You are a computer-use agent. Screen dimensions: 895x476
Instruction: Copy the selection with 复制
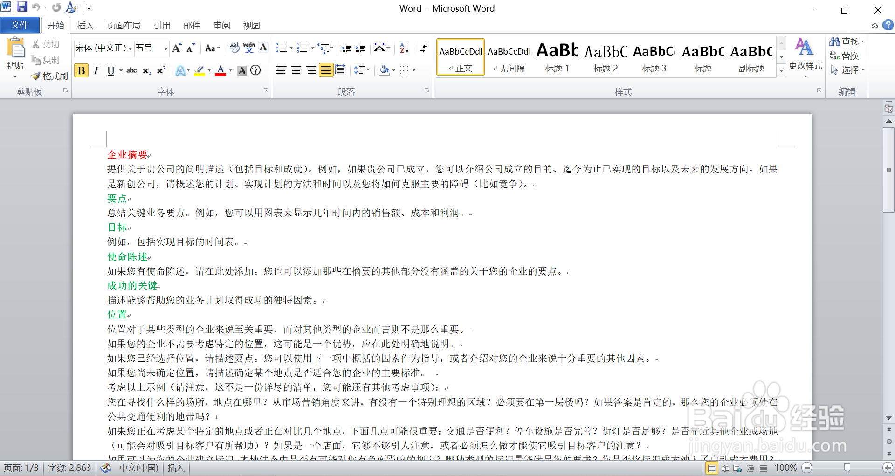point(46,60)
